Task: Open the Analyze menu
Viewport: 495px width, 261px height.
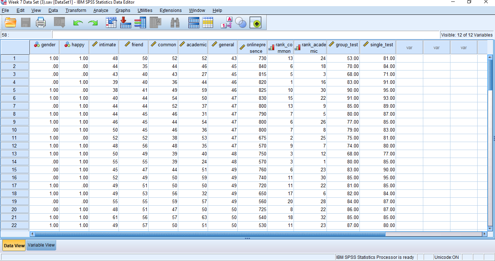Action: point(101,10)
